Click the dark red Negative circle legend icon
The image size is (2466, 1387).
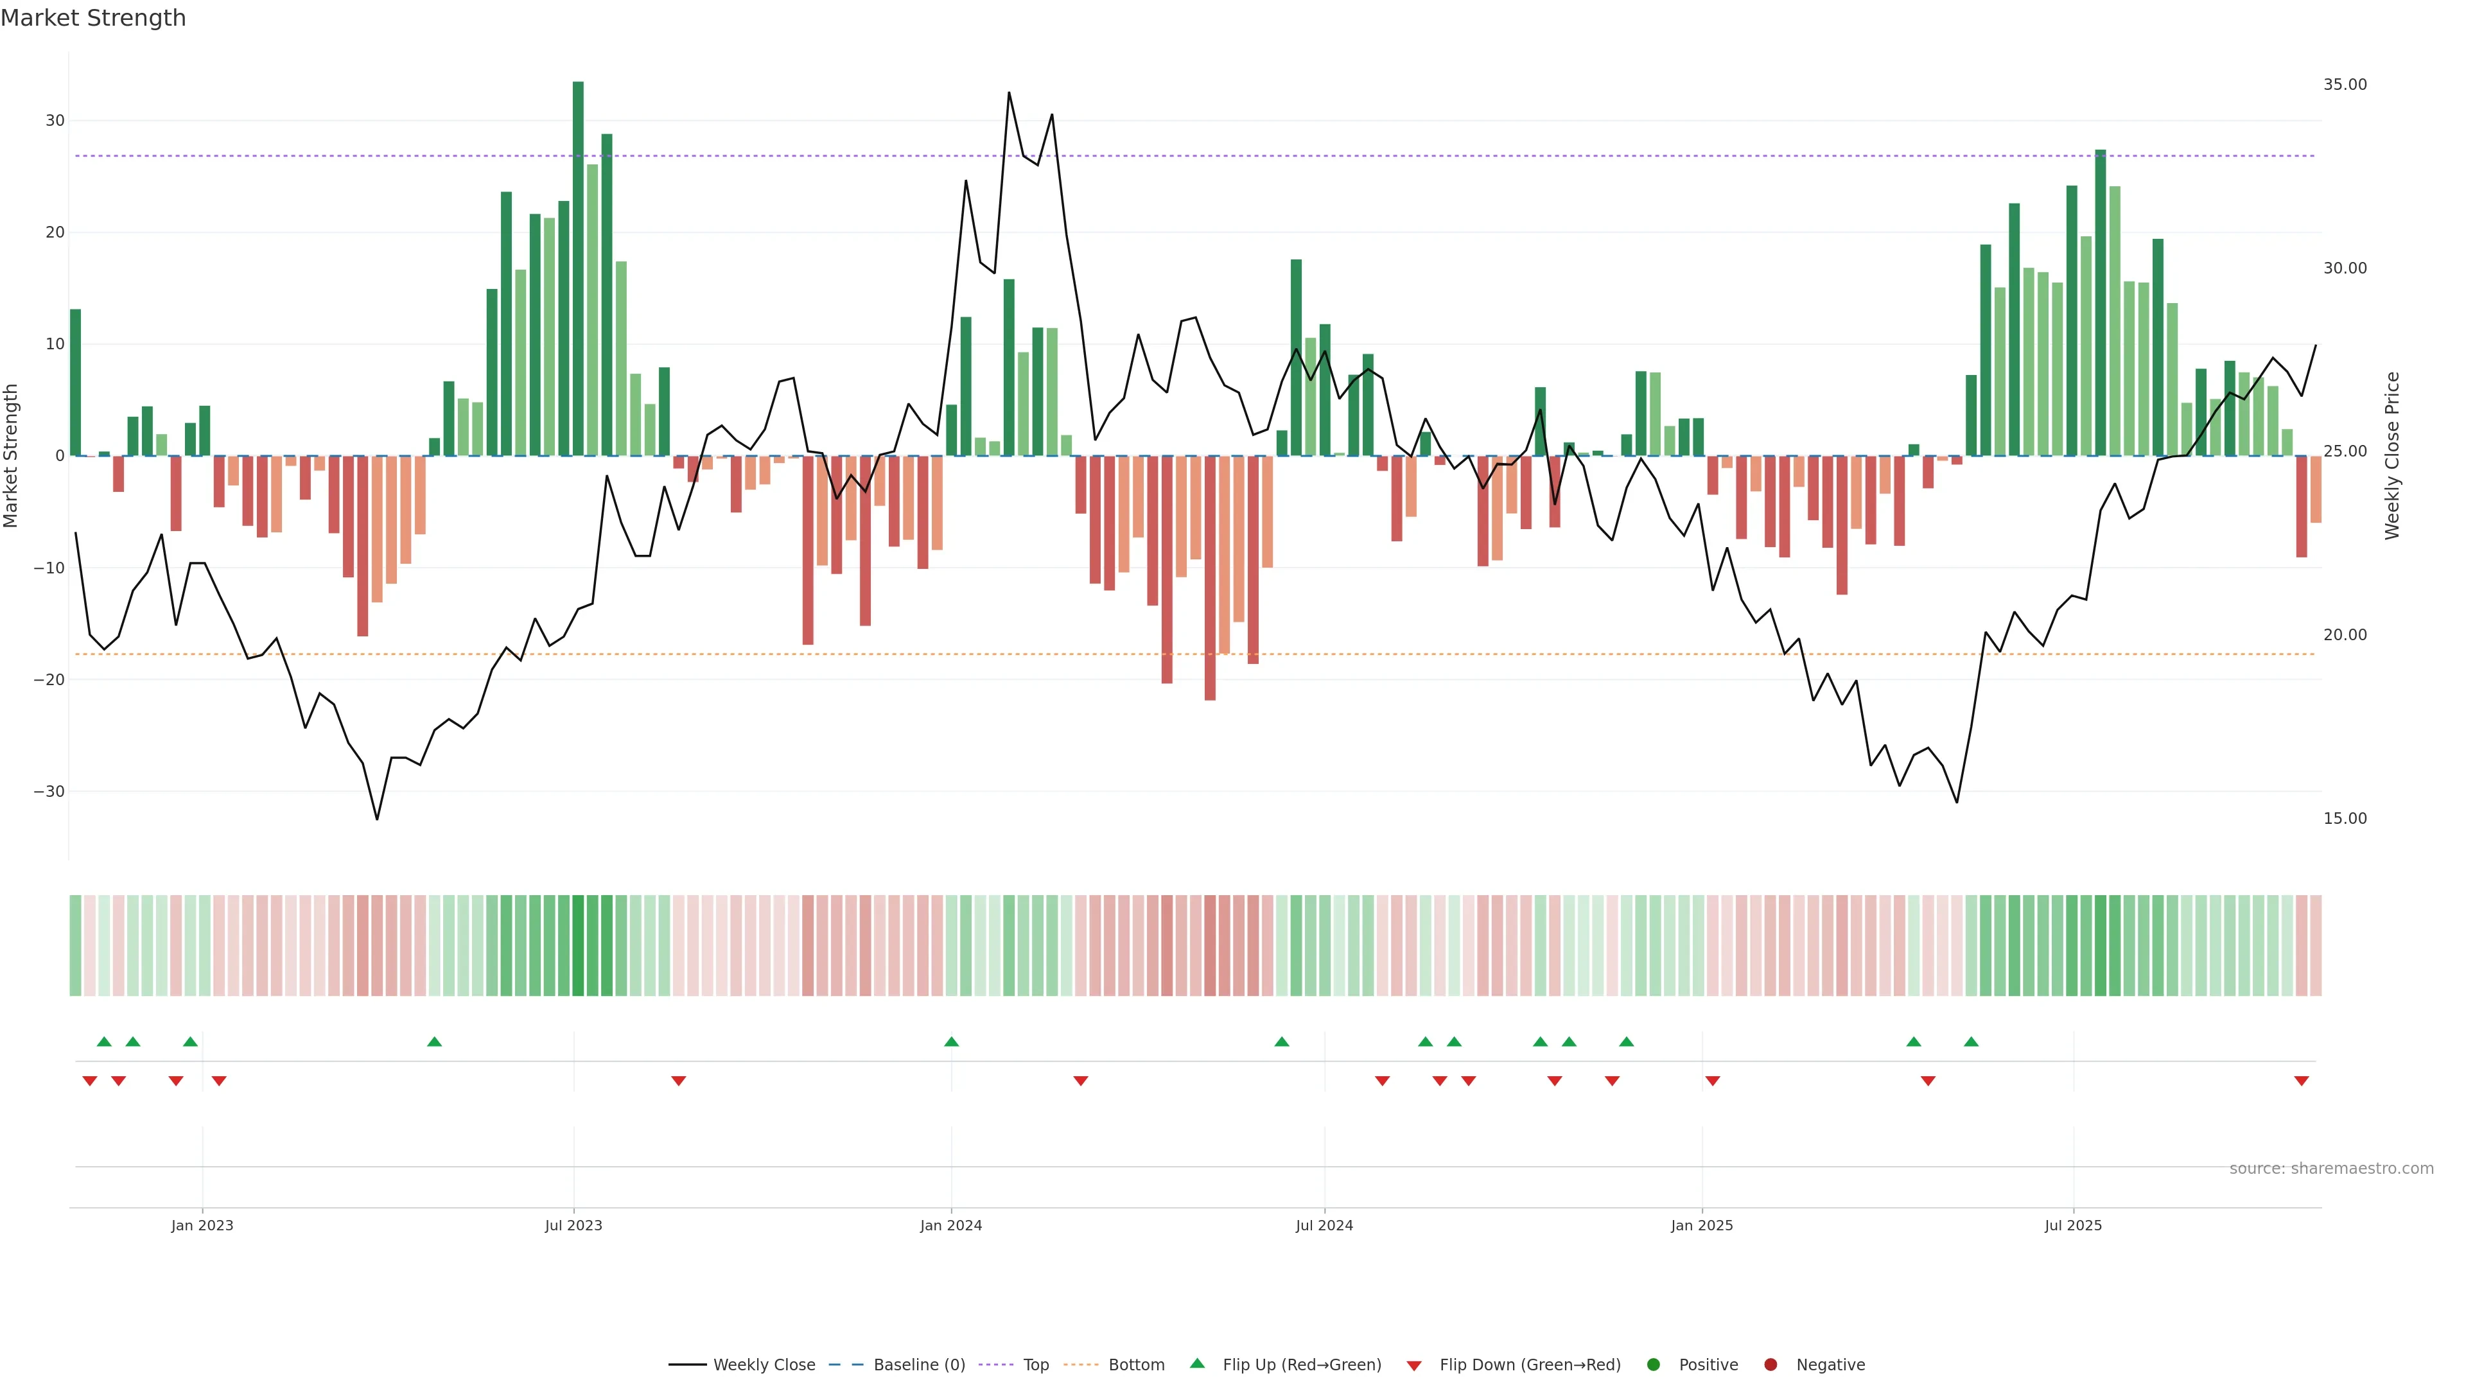tap(1770, 1365)
